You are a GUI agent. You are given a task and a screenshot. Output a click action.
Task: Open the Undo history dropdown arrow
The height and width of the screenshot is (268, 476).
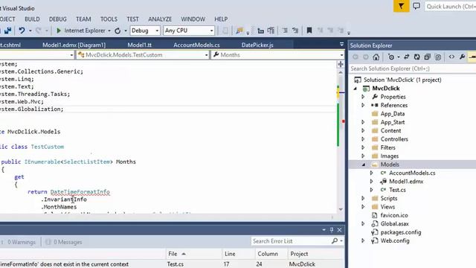[30, 31]
